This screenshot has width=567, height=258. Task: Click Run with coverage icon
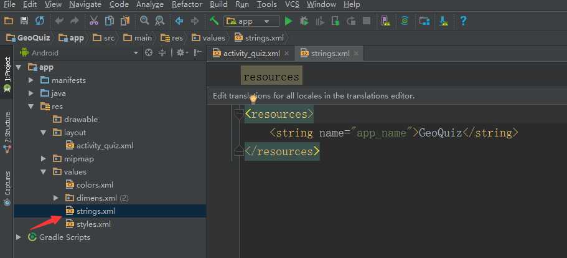click(320, 21)
